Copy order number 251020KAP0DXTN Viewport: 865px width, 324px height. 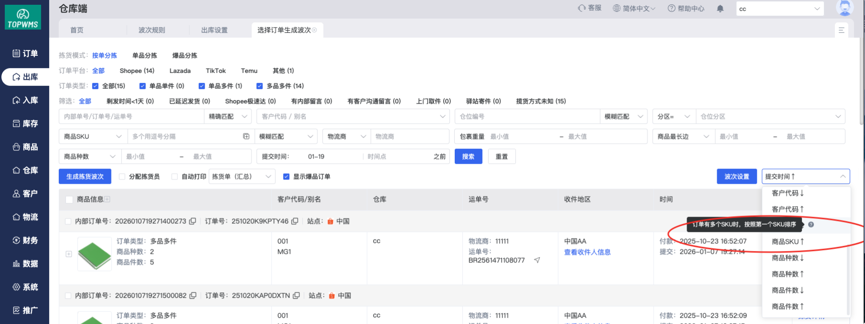point(296,296)
